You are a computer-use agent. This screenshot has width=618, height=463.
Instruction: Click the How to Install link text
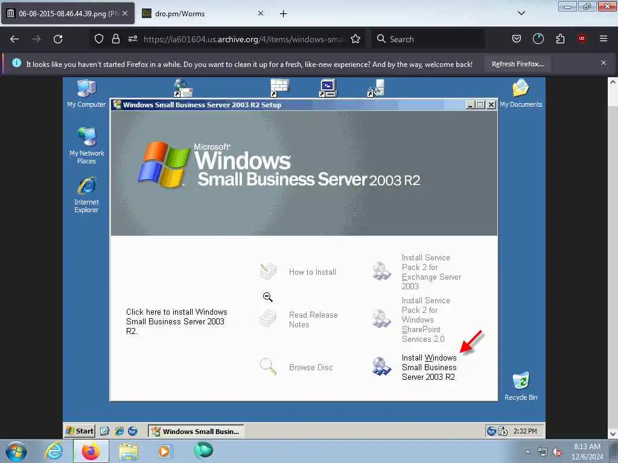[x=313, y=272]
